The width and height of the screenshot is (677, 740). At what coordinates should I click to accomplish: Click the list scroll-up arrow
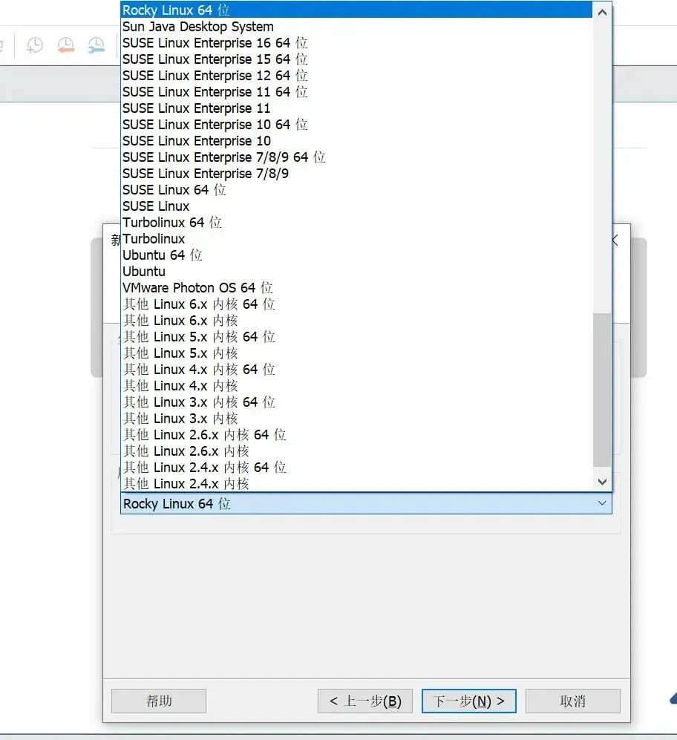click(602, 13)
